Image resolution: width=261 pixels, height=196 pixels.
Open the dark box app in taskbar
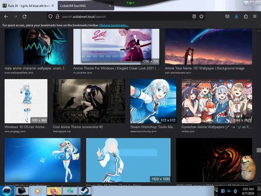click(x=22, y=191)
